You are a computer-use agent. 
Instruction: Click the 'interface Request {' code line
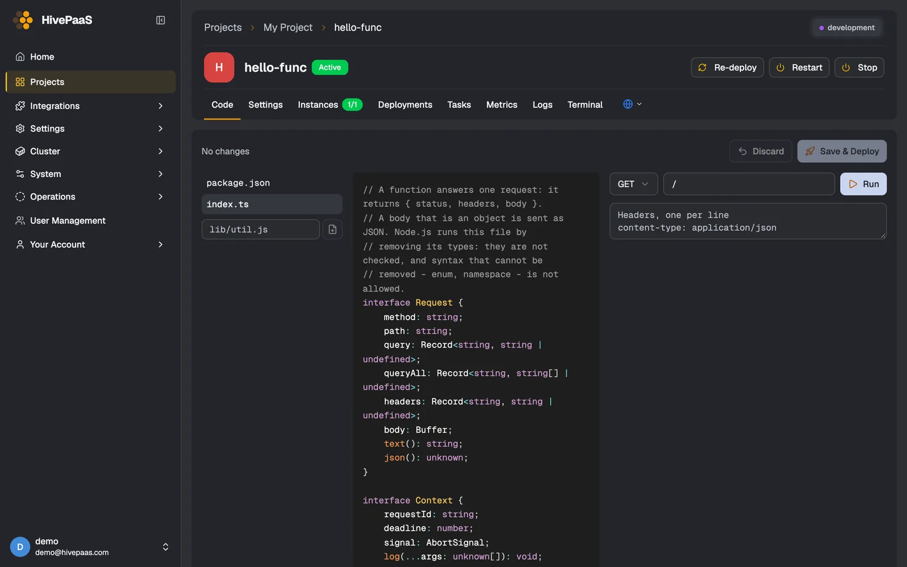click(x=413, y=303)
